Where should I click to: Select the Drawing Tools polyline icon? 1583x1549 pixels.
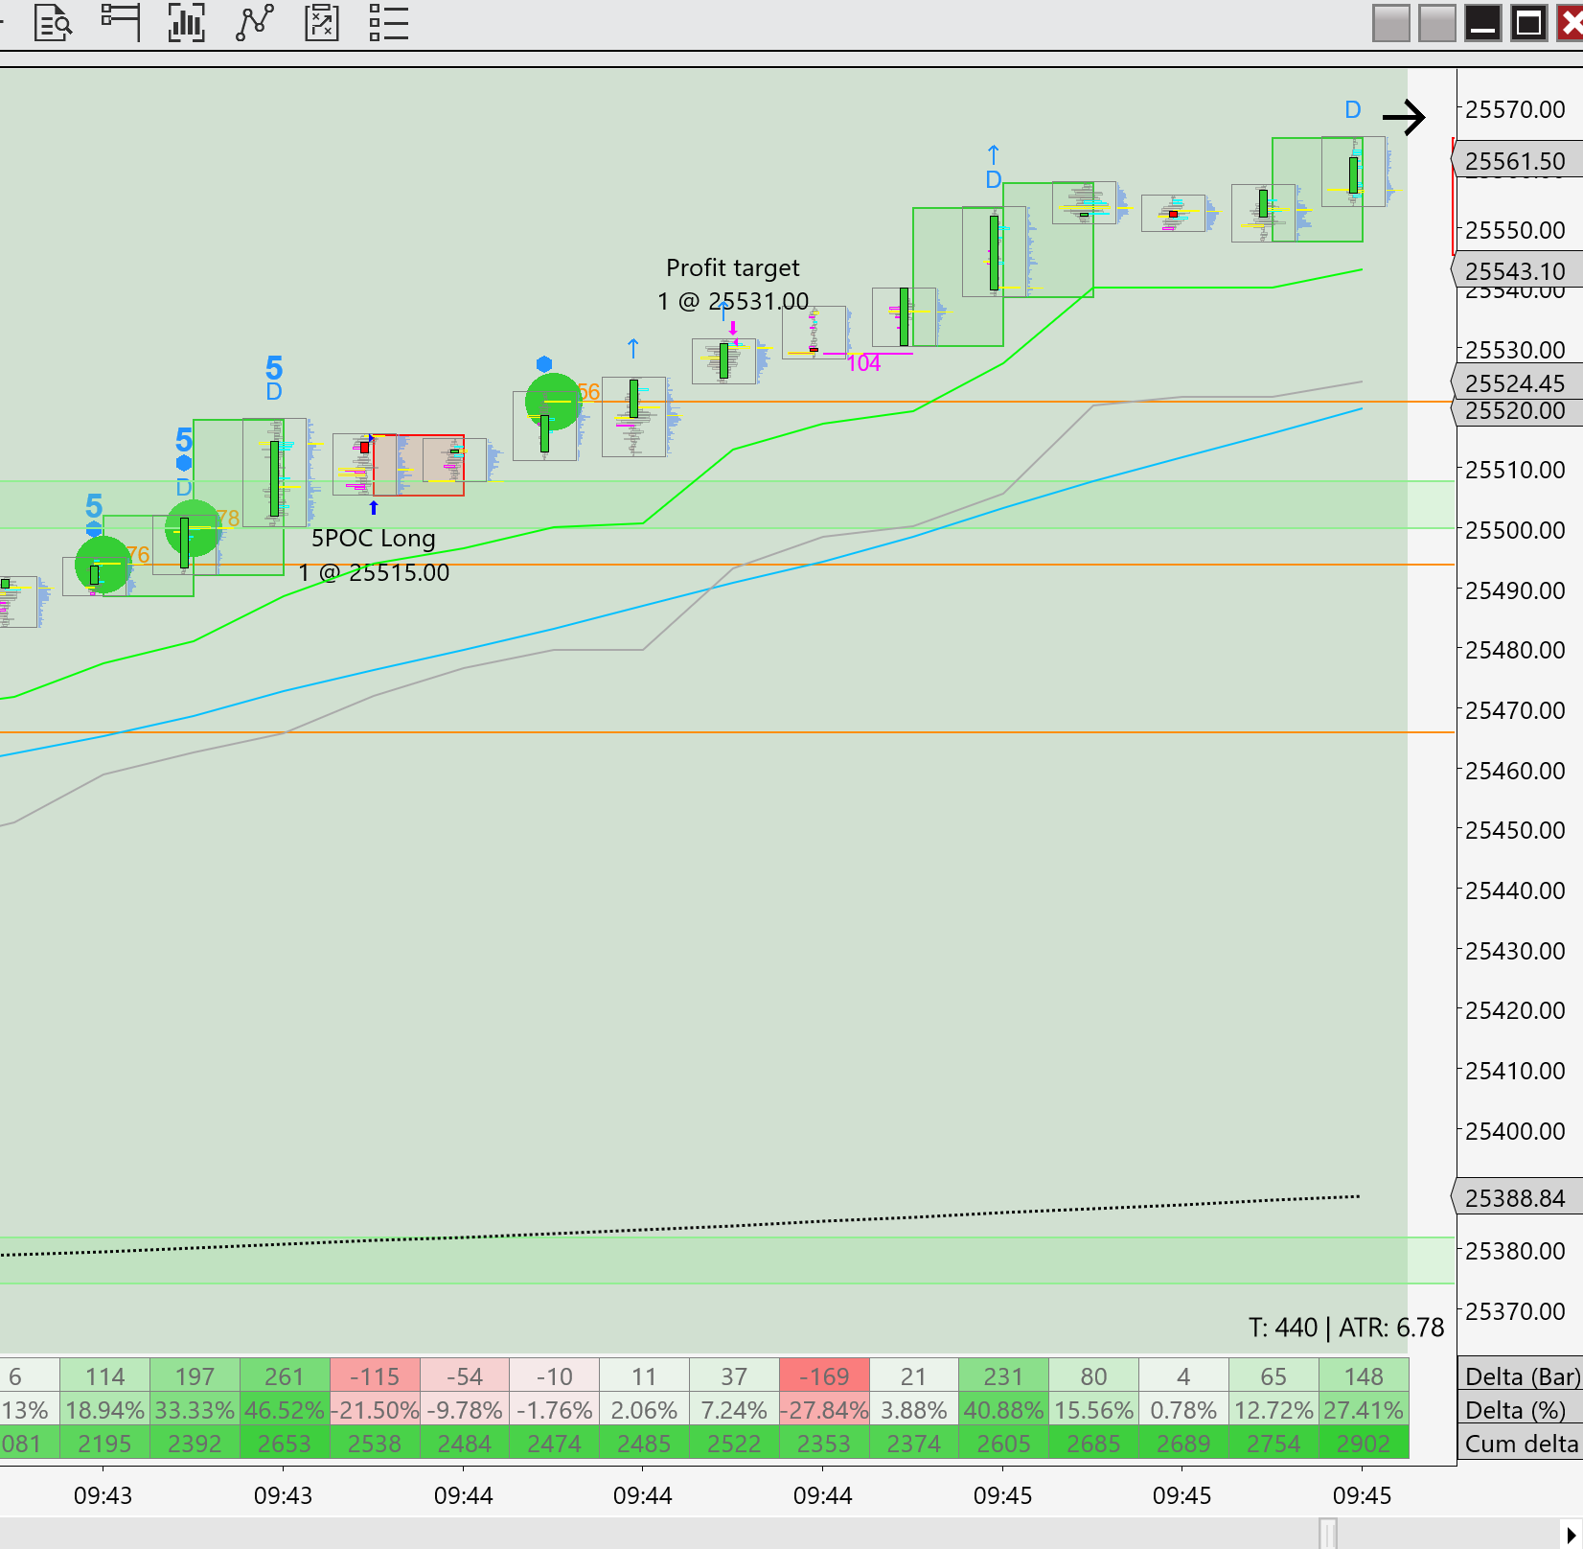tap(255, 22)
